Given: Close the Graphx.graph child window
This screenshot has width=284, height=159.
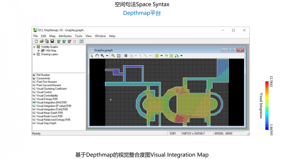Looking at the screenshot, I should [240, 50].
